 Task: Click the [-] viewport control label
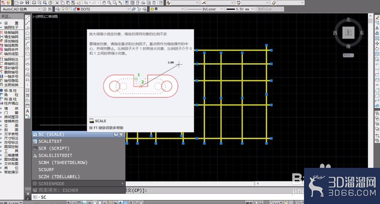[x=35, y=16]
